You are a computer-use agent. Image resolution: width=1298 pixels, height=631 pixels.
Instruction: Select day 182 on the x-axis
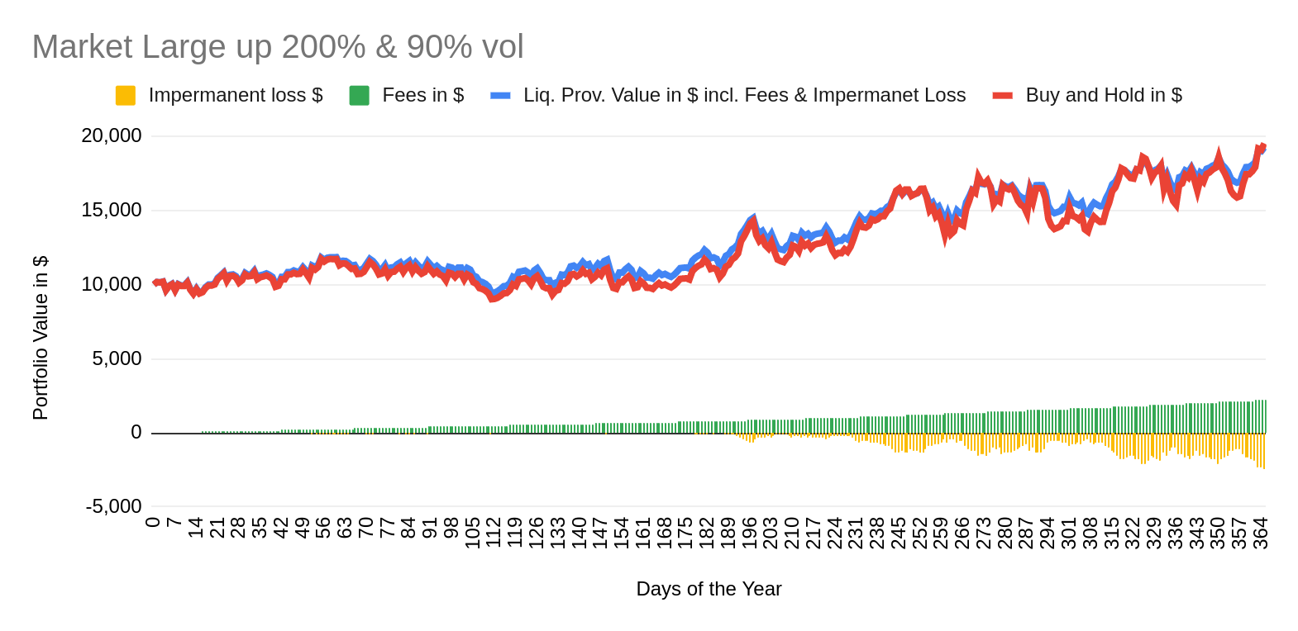(x=707, y=533)
